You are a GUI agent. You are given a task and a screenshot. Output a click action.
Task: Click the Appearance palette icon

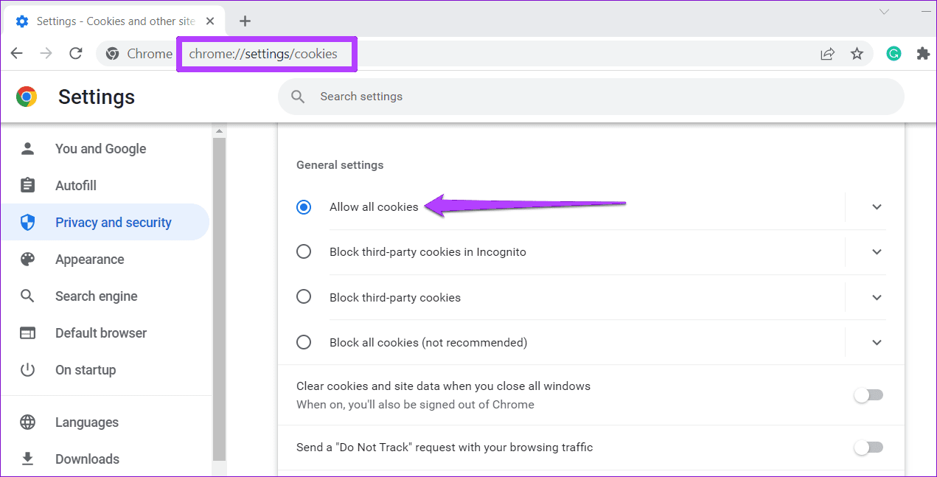coord(28,259)
